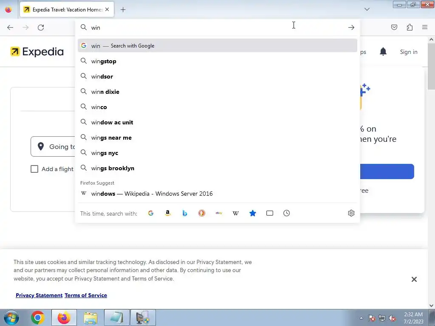Screen dimensions: 435x326
Task: Dismiss the cookie notice with X
Action: point(414,279)
